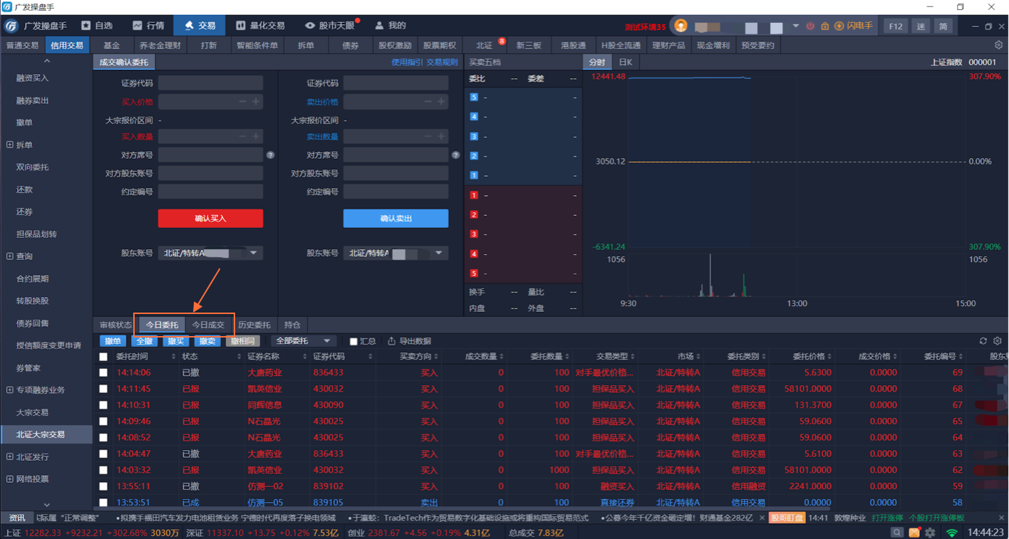Click the sell-side 约定编号 input field

point(396,192)
